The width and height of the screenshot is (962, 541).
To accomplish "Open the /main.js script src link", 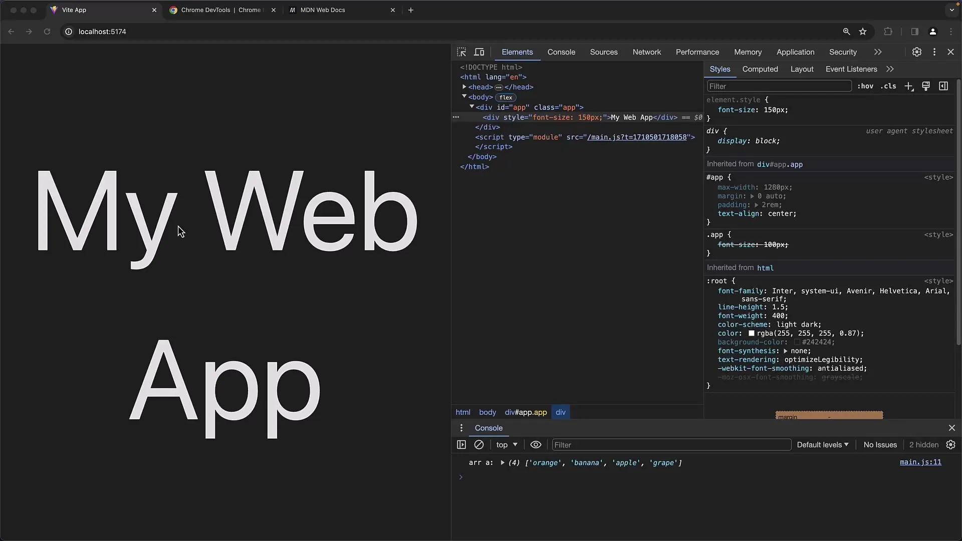I will click(637, 137).
